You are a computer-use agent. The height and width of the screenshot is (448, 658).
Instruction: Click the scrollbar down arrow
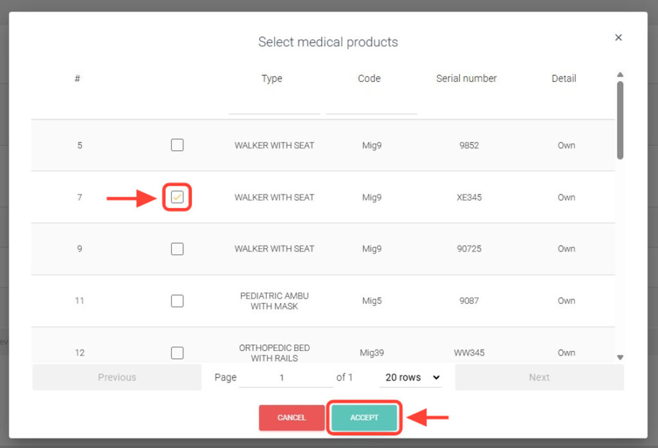(x=620, y=357)
